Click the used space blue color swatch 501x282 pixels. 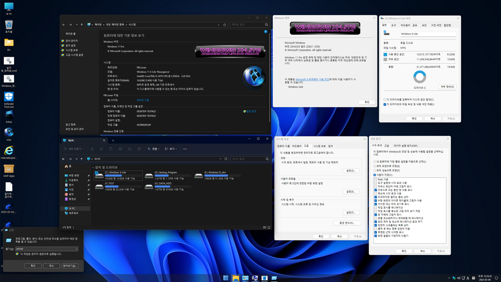point(385,55)
